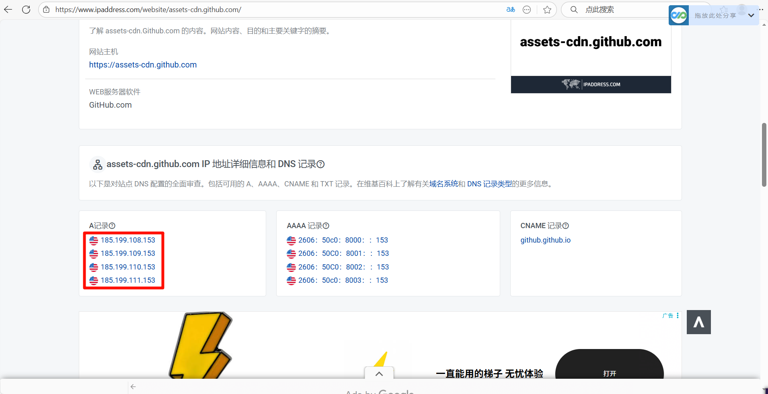The image size is (768, 394).
Task: Click the WEB服务器软件 label
Action: pos(115,92)
